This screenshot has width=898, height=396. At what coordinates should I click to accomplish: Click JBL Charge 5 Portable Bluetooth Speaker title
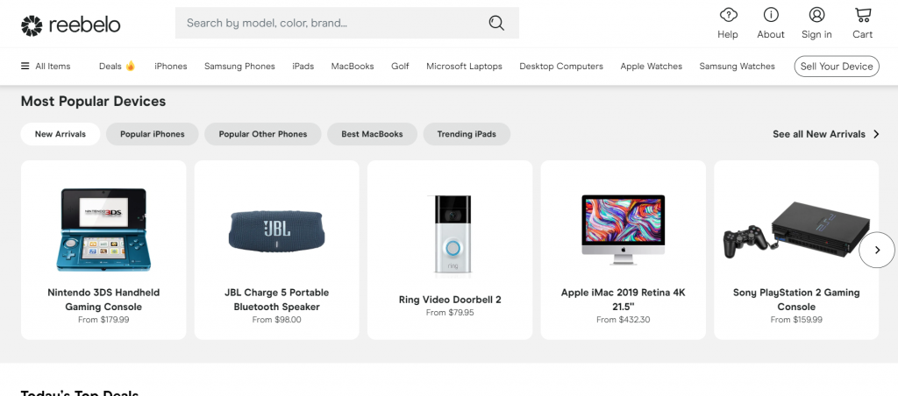tap(276, 300)
